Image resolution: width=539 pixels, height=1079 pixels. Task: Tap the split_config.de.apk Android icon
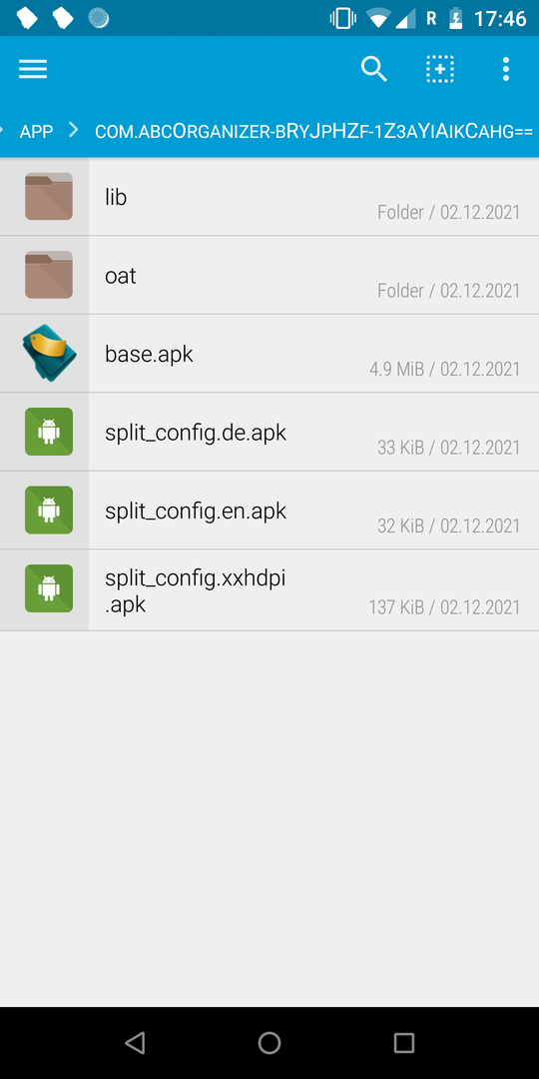tap(49, 432)
